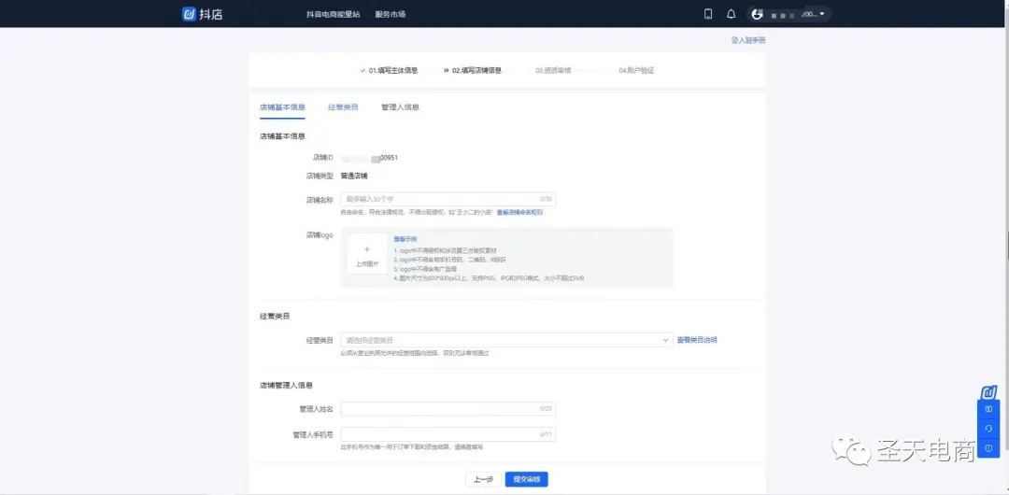Switch to the 经营类目 tab
The width and height of the screenshot is (1009, 495).
pyautogui.click(x=343, y=107)
